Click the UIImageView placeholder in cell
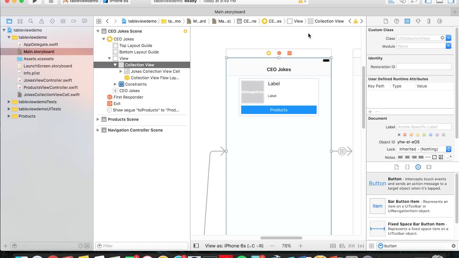Image resolution: width=459 pixels, height=258 pixels. [x=252, y=92]
